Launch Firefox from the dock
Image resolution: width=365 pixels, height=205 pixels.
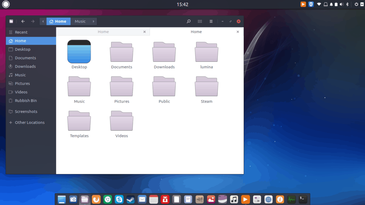[96, 199]
